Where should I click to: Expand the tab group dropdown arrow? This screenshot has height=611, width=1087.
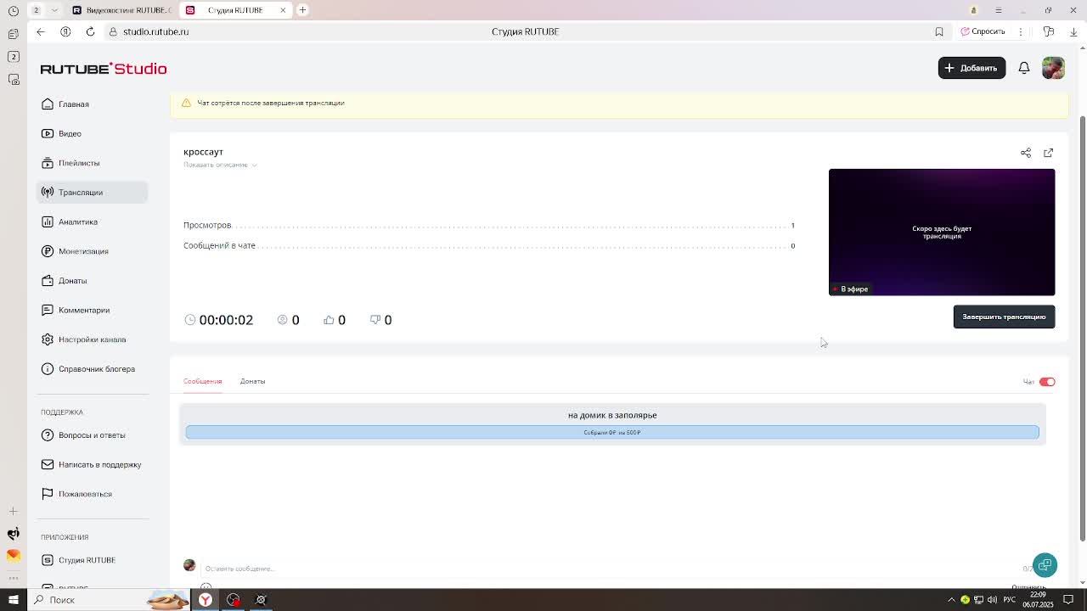[x=54, y=10]
